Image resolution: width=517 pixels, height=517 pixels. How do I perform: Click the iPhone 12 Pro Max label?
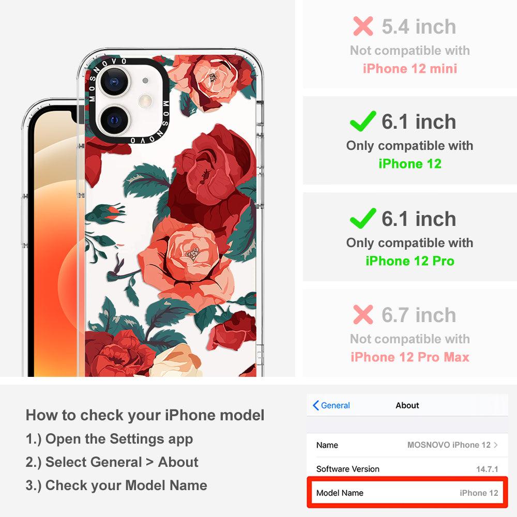pos(410,357)
